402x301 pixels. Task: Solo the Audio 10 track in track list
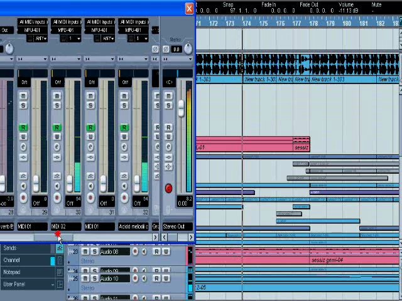pyautogui.click(x=95, y=278)
